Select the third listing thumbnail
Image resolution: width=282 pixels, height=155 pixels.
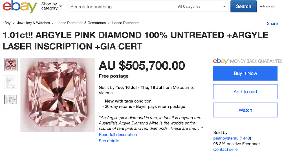(x=11, y=99)
